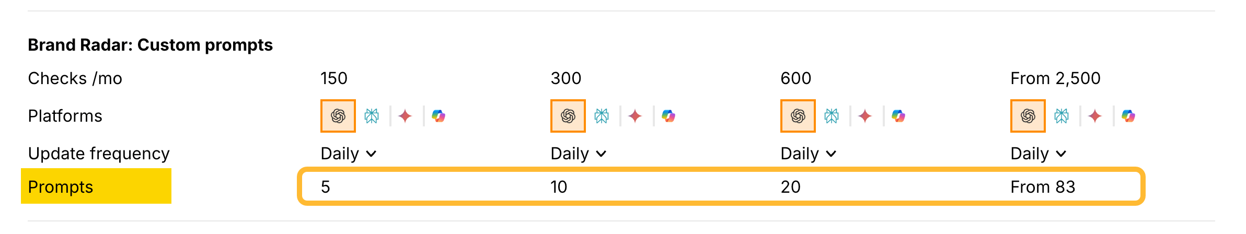1246x234 pixels.
Task: Click Gemini star icon in the 300 checks column
Action: 635,116
